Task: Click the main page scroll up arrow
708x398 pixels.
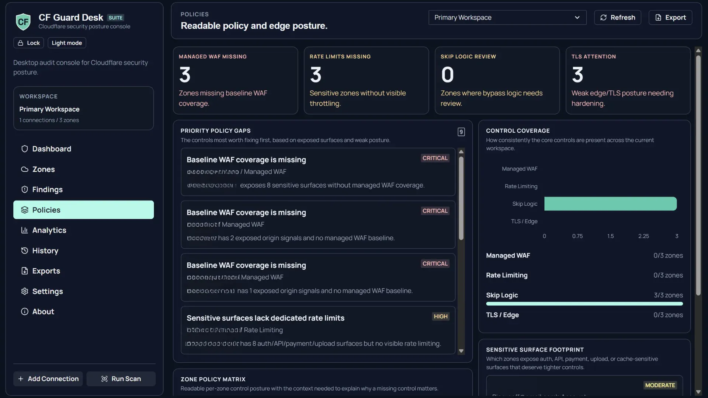Action: (698, 50)
